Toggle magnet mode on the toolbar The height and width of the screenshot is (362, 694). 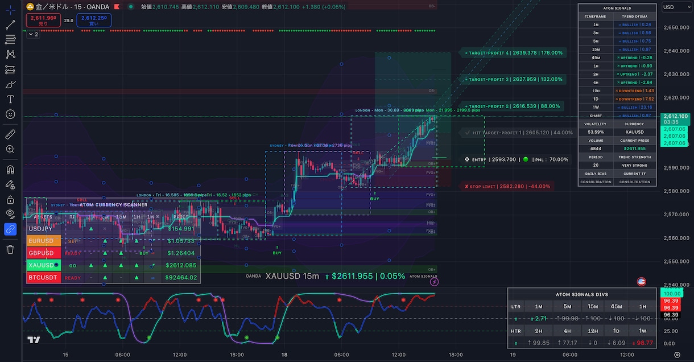click(10, 170)
